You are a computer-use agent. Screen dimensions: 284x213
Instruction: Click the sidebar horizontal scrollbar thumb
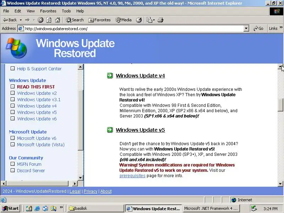pos(37,184)
